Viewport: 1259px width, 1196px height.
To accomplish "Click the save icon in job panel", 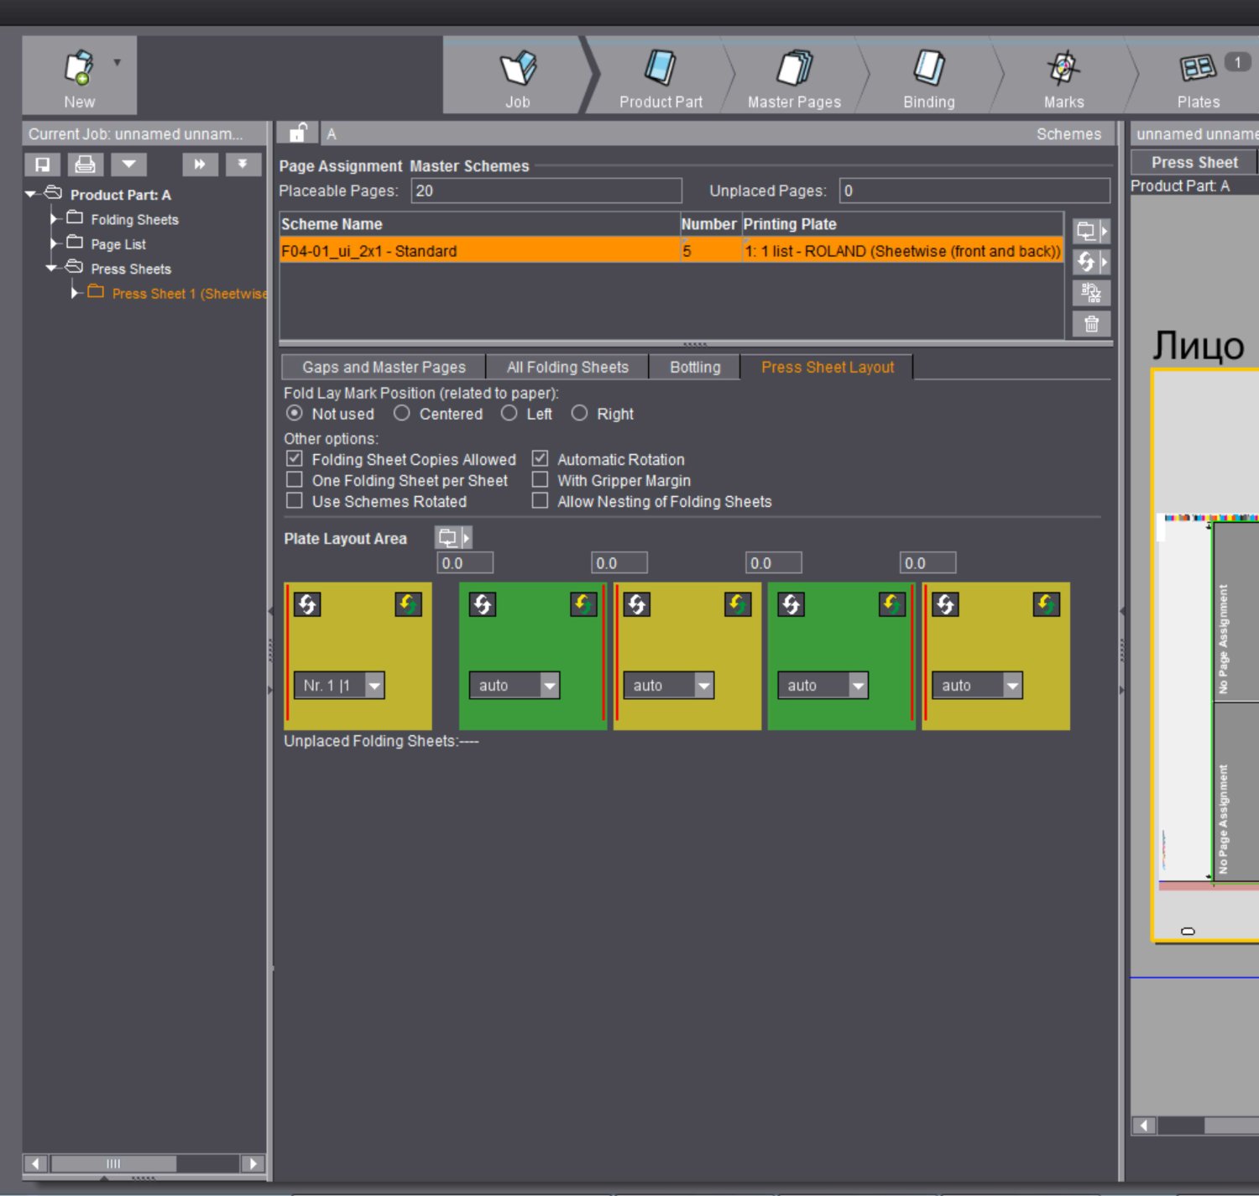I will [x=42, y=165].
